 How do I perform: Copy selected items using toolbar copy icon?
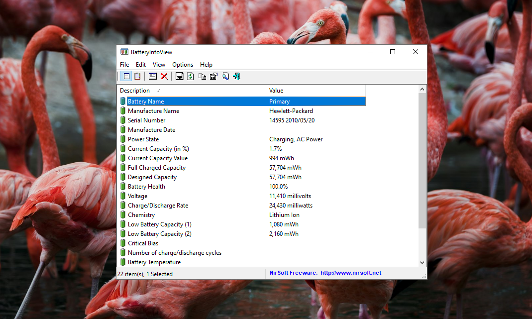click(202, 76)
